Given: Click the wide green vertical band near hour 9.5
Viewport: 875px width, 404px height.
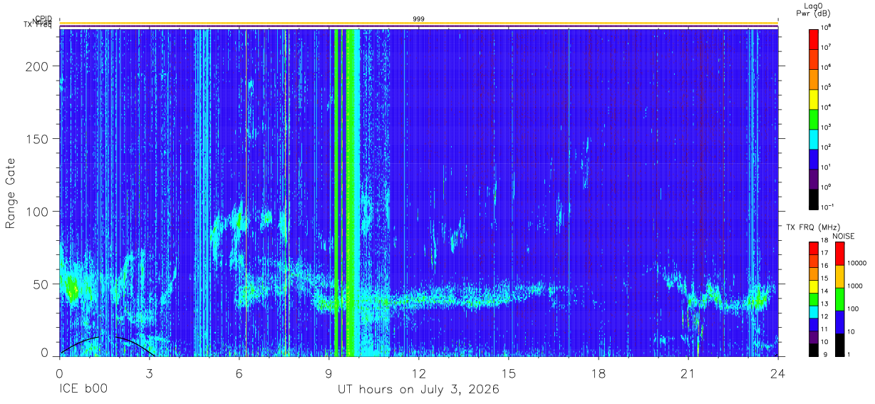Looking at the screenshot, I should tap(352, 192).
